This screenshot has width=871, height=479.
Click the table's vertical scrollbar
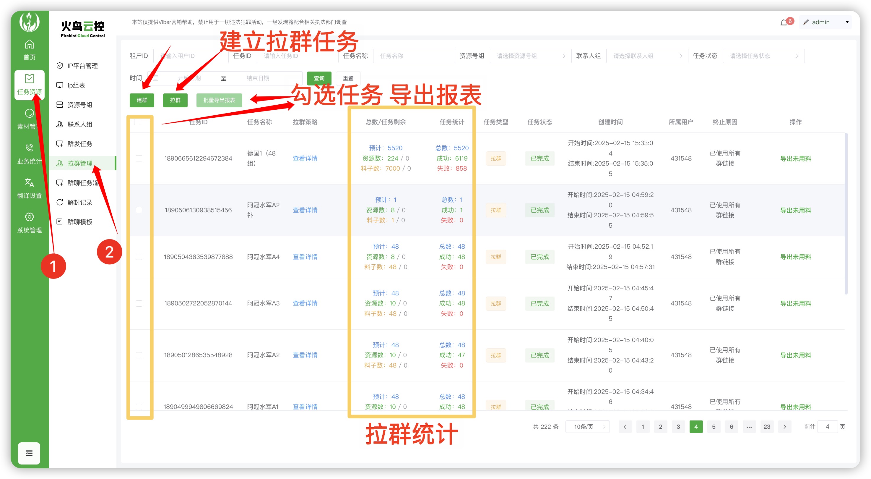846,213
